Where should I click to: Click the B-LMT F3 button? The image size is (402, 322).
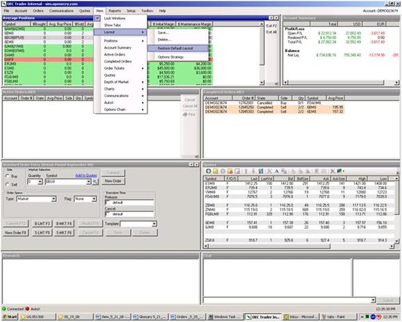click(42, 223)
